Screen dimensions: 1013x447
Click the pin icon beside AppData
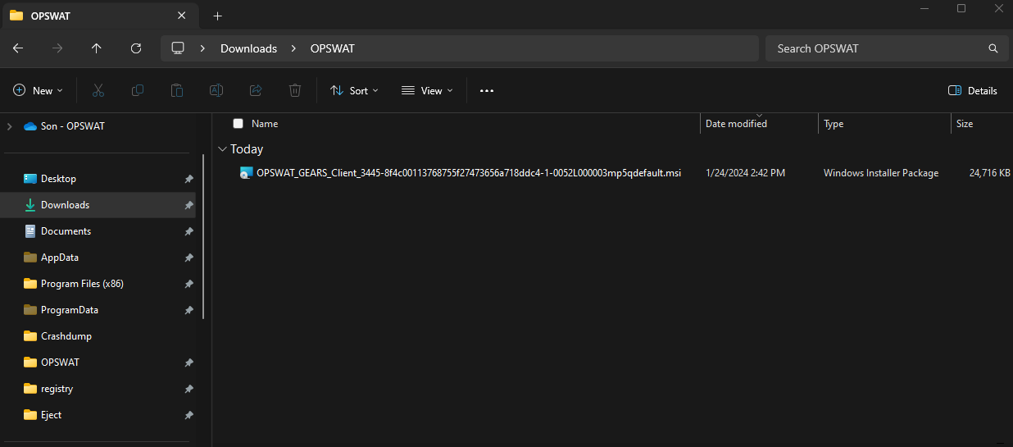click(189, 258)
